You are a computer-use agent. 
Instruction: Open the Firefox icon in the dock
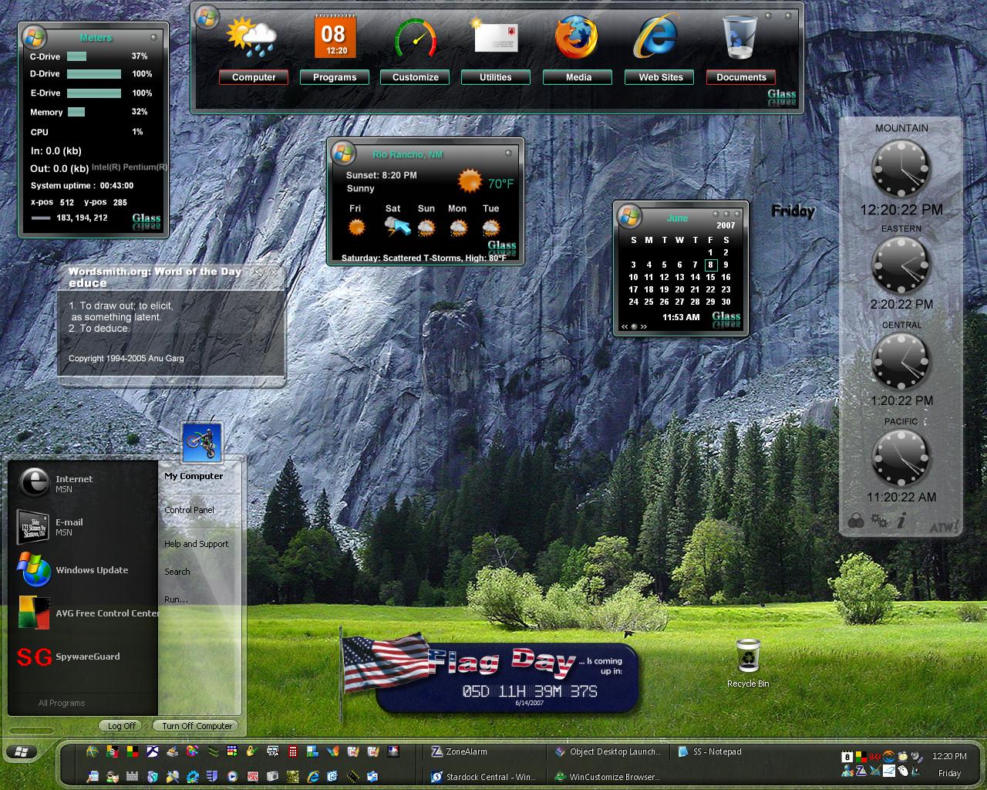(576, 39)
